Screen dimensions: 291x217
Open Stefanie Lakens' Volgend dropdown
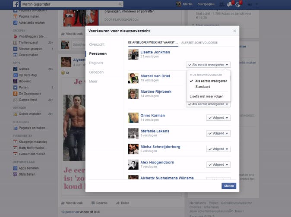pos(218,133)
